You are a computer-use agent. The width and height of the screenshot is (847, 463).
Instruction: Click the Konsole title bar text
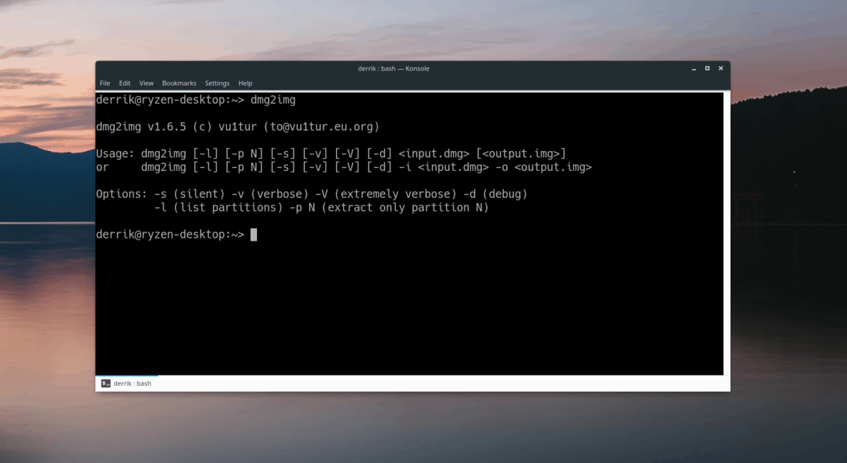click(x=394, y=68)
